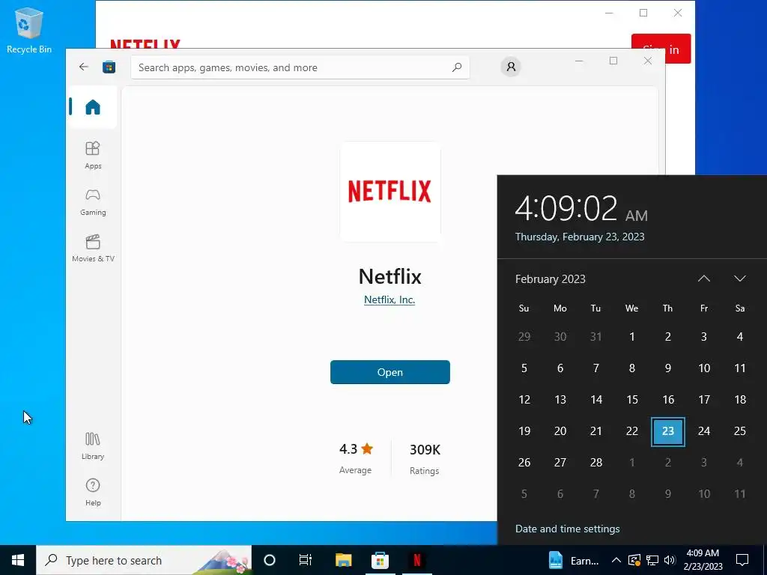Click the 309K ratings count
The height and width of the screenshot is (575, 767).
pos(425,459)
